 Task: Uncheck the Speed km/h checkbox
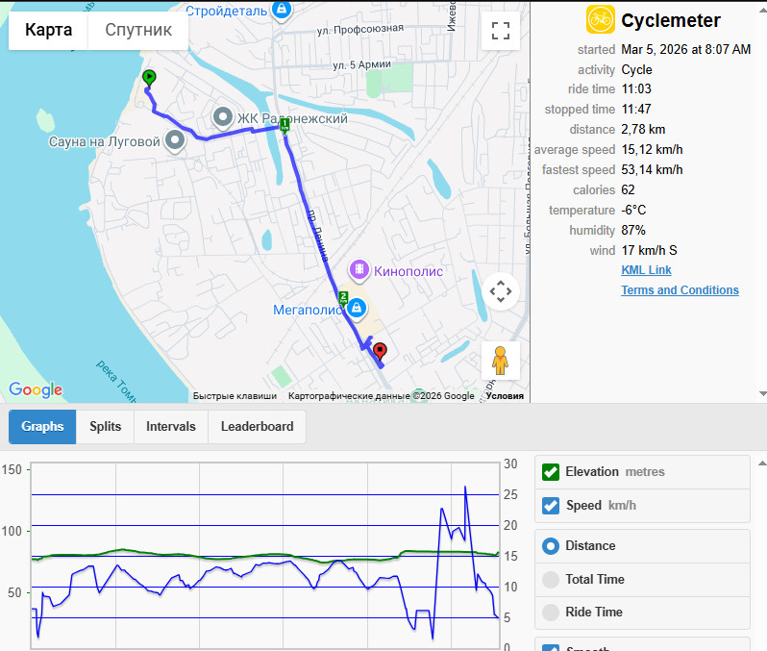click(551, 505)
